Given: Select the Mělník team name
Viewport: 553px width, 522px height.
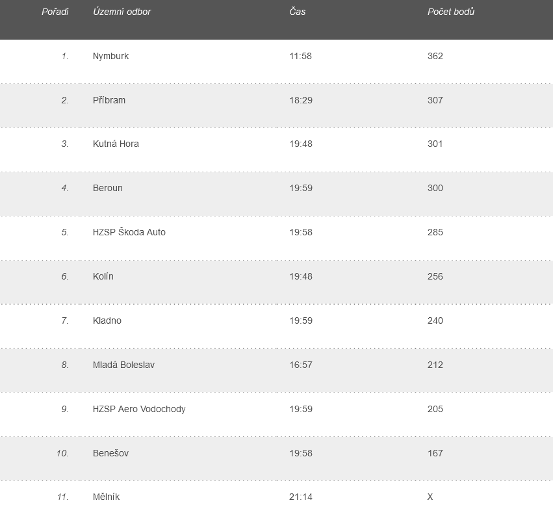Looking at the screenshot, I should [106, 497].
